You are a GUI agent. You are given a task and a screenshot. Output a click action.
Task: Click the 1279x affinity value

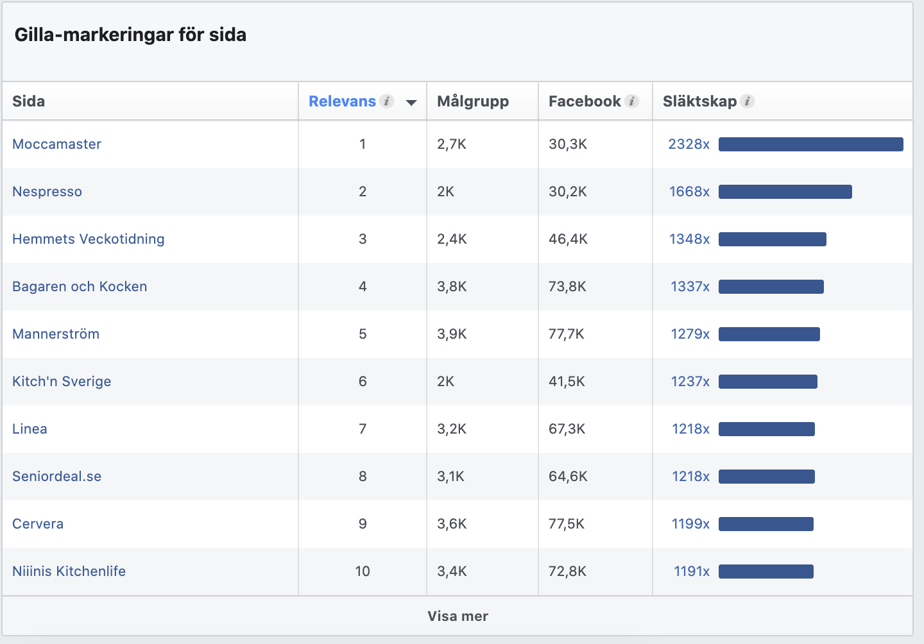[x=690, y=334]
